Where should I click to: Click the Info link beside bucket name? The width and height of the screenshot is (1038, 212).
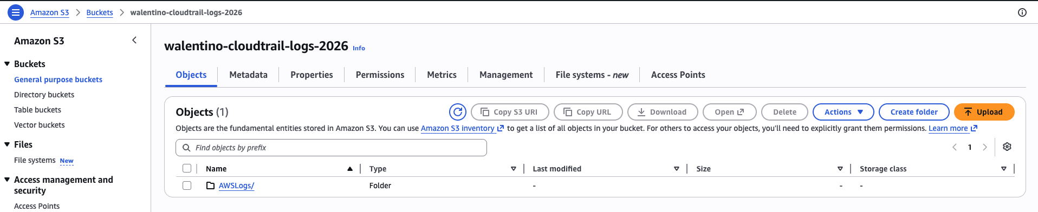pyautogui.click(x=359, y=48)
